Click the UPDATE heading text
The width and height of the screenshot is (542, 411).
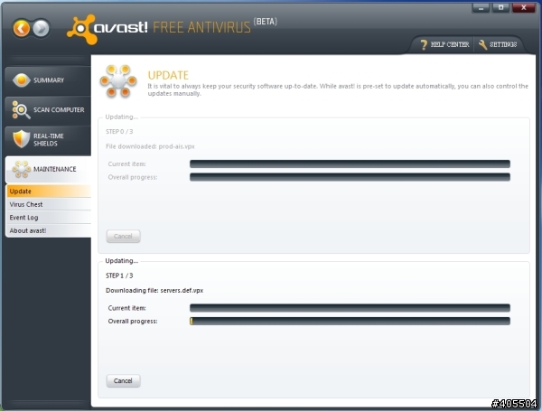pyautogui.click(x=168, y=75)
